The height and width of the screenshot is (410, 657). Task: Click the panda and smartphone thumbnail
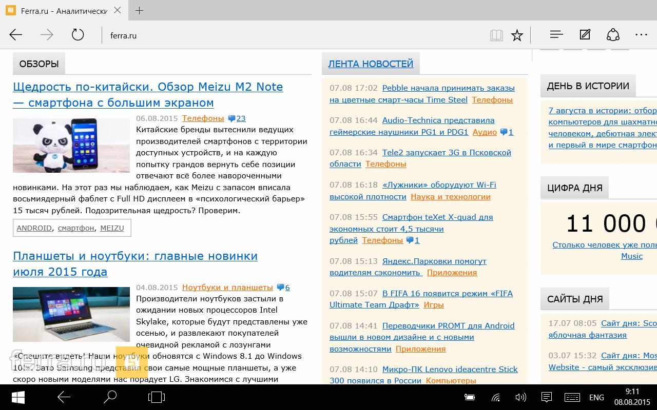coord(71,146)
